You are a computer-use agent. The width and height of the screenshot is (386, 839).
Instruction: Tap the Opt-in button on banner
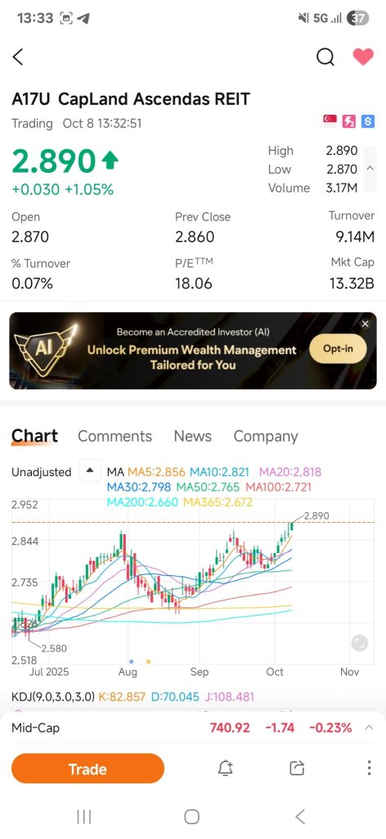coord(338,349)
